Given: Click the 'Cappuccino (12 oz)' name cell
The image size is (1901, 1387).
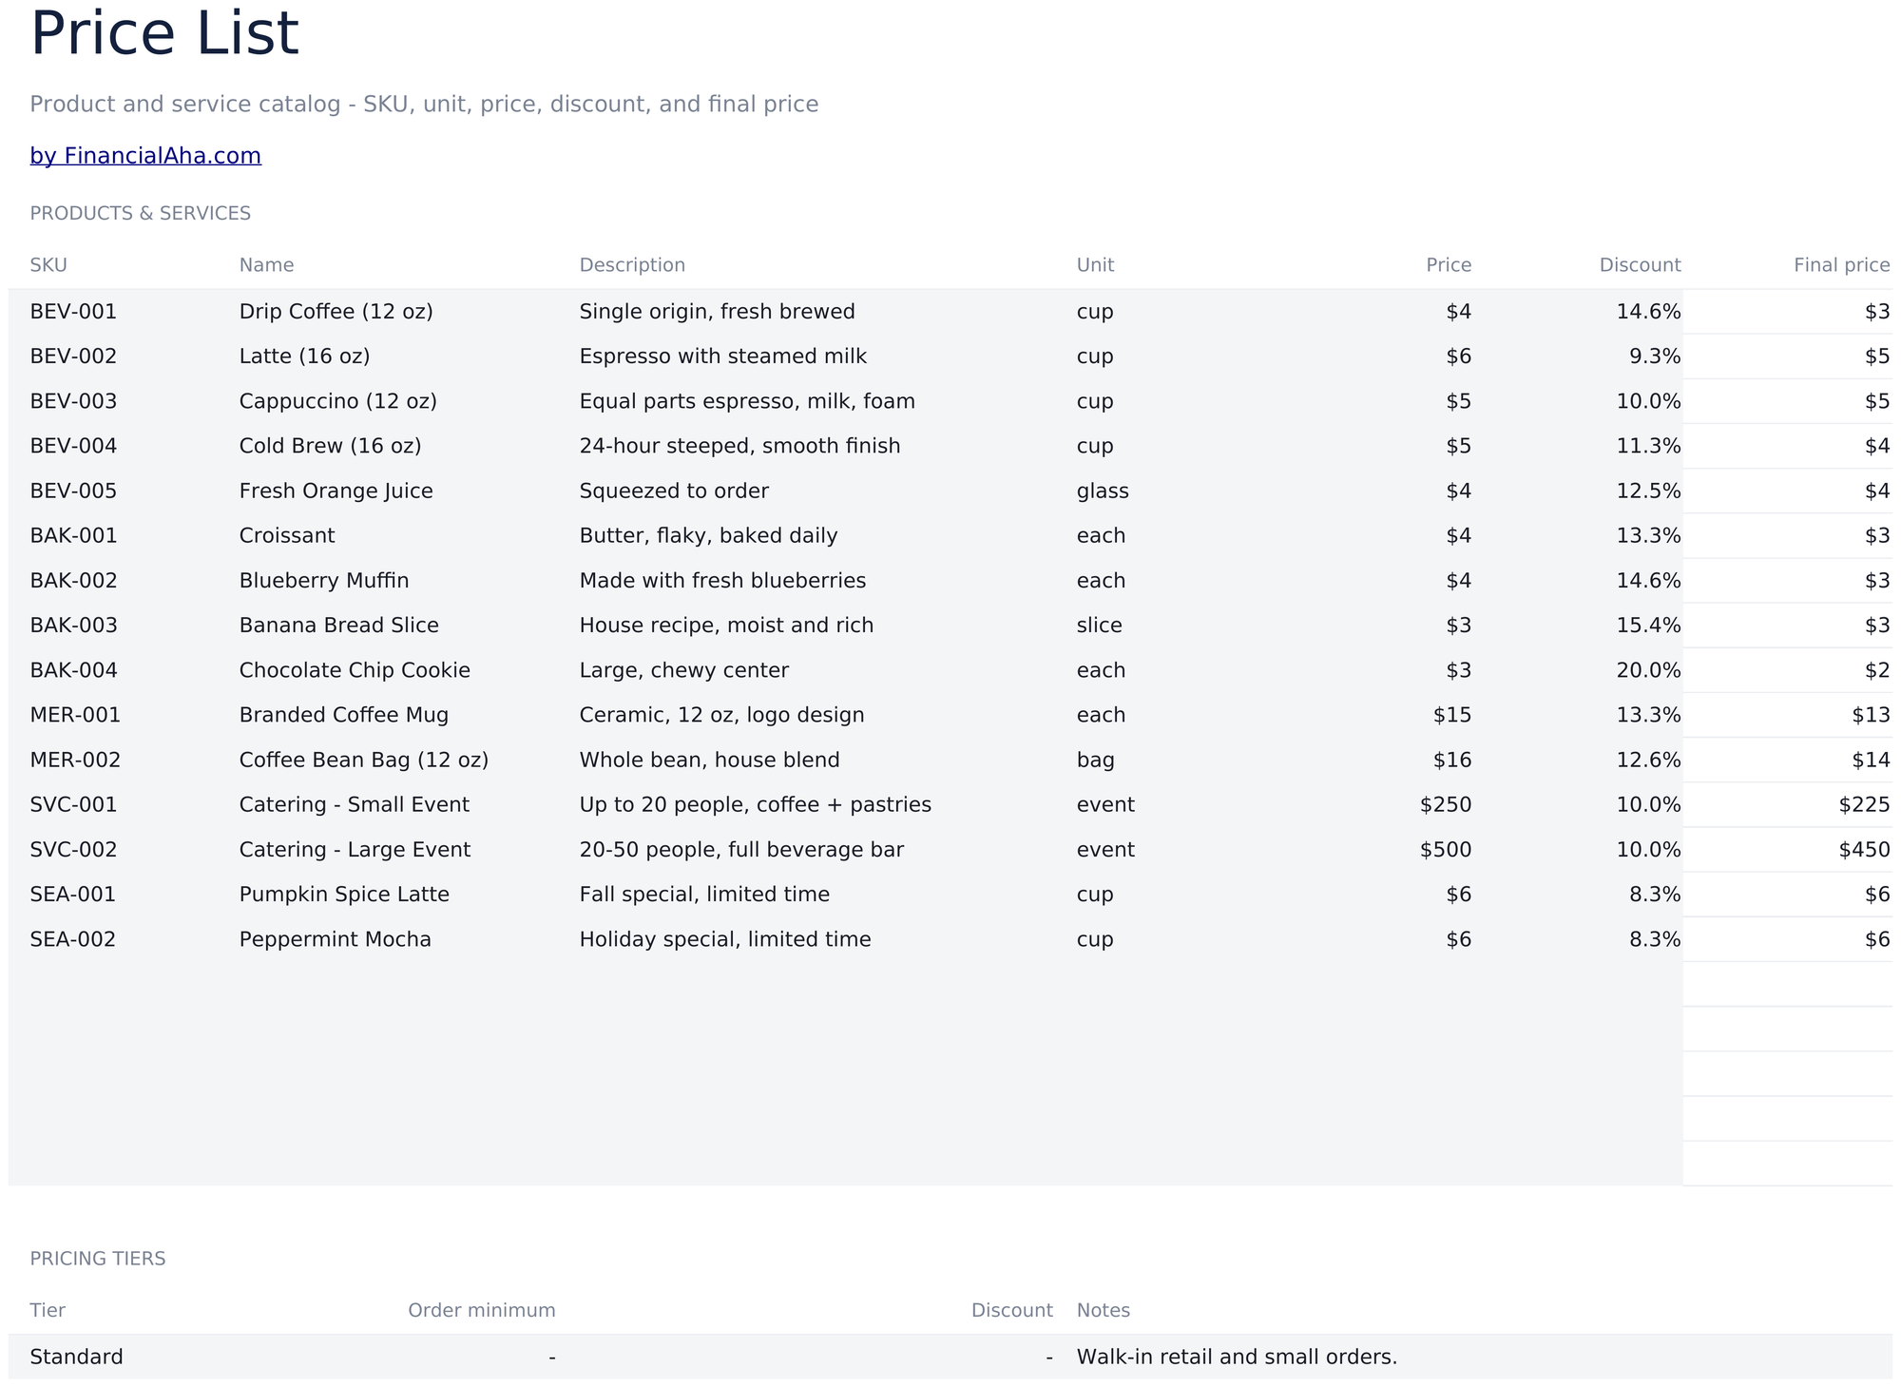Looking at the screenshot, I should tap(338, 401).
